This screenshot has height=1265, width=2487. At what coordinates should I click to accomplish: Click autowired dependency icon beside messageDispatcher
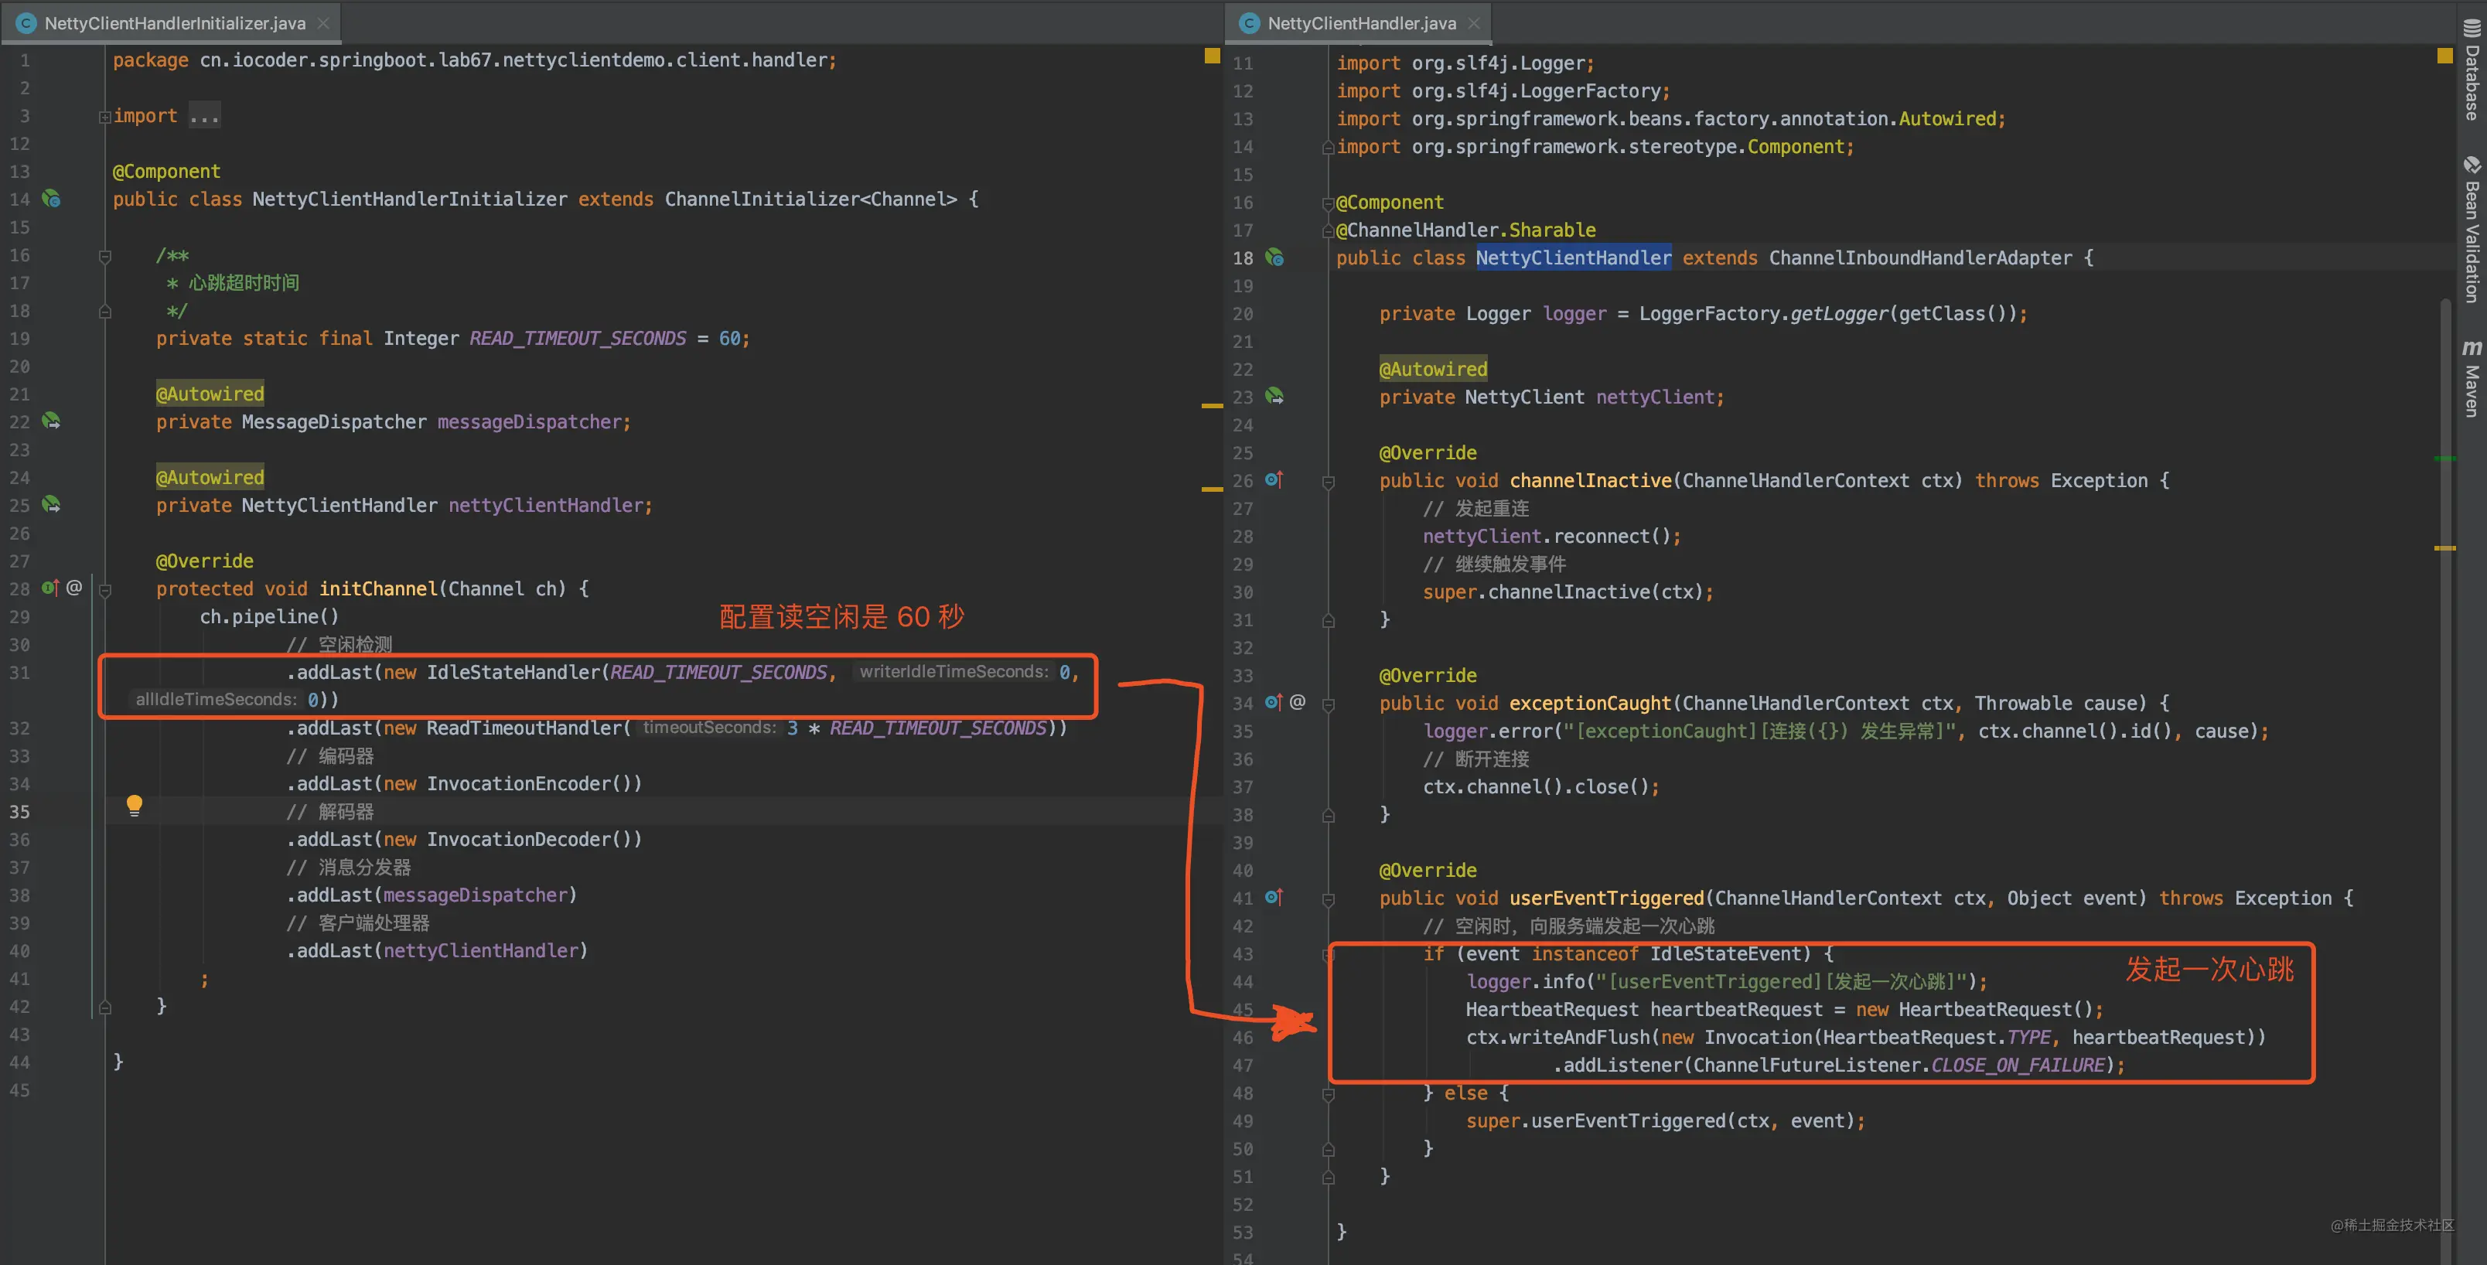click(x=51, y=421)
